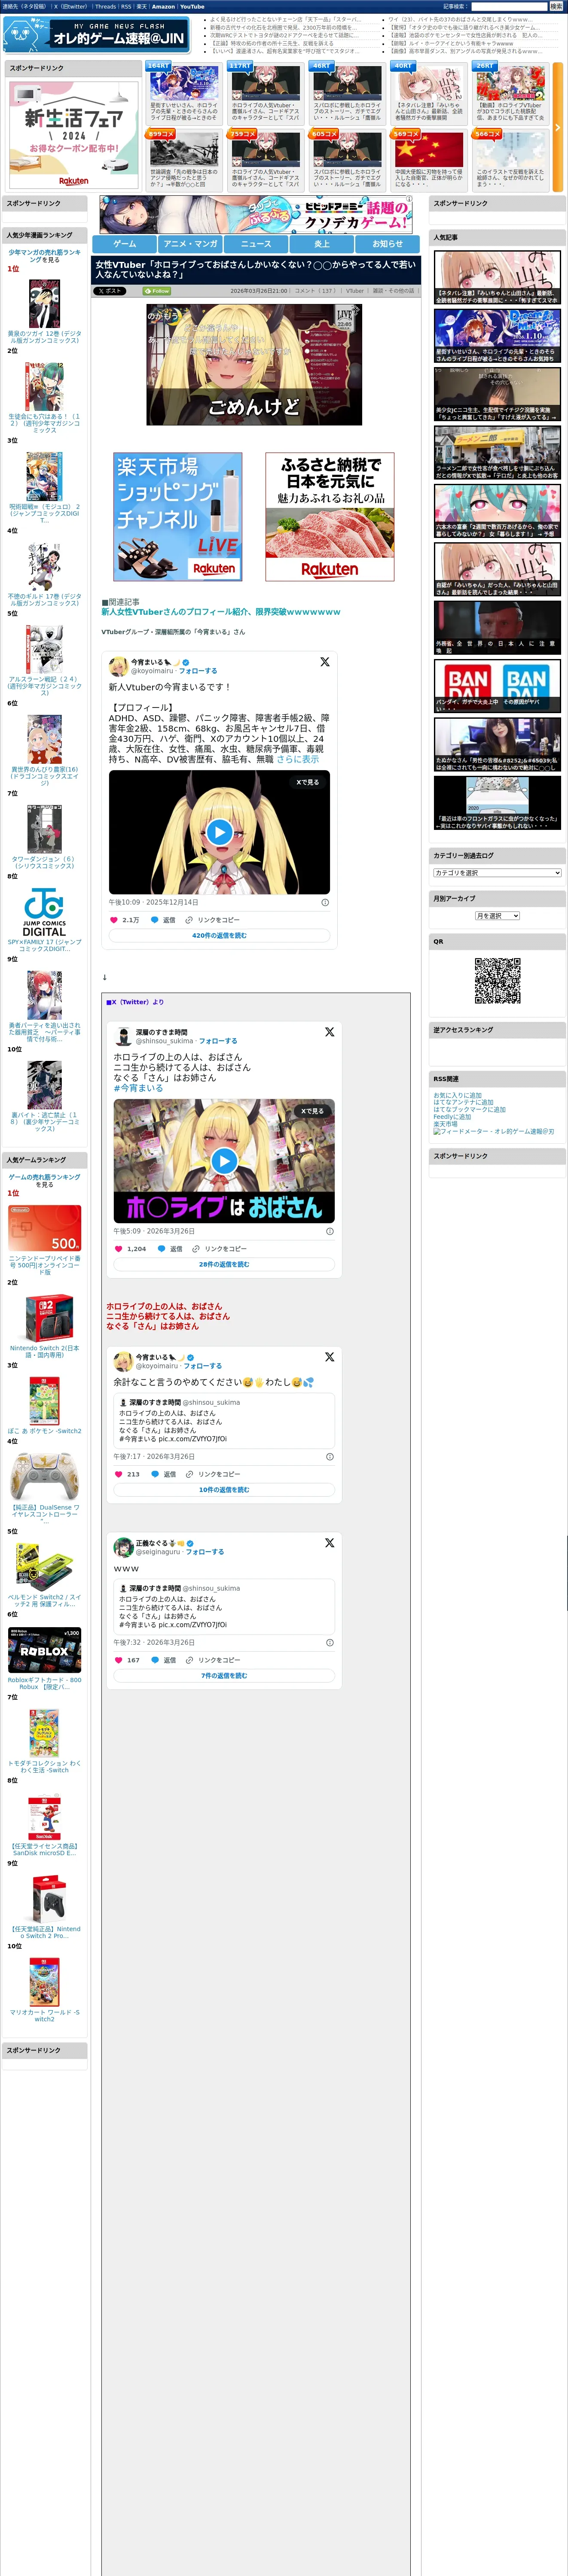
Task: Open the ゲームの売れ筋ランキングを見る link
Action: [x=44, y=1181]
